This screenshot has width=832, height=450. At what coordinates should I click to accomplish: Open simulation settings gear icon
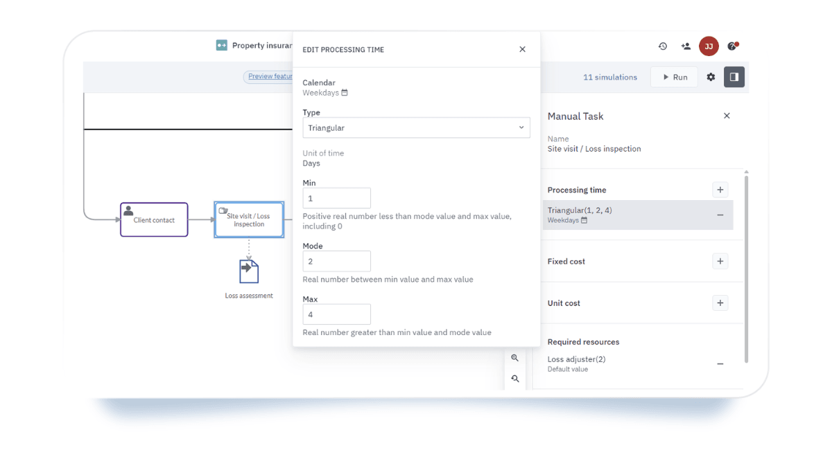coord(711,77)
